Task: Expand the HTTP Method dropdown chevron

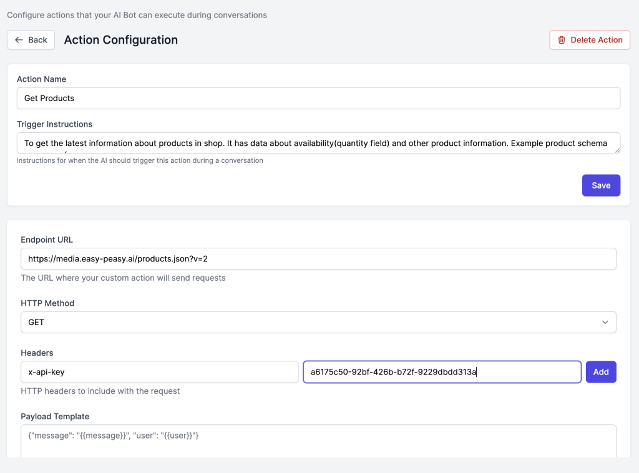Action: coord(605,323)
